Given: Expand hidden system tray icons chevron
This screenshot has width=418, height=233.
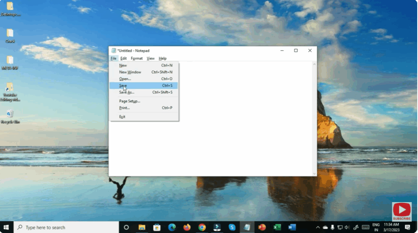Looking at the screenshot, I should coord(318,227).
